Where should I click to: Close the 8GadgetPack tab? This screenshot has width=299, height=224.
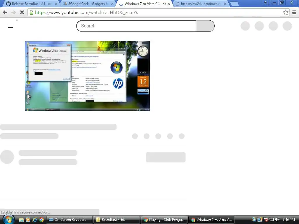[x=112, y=4]
